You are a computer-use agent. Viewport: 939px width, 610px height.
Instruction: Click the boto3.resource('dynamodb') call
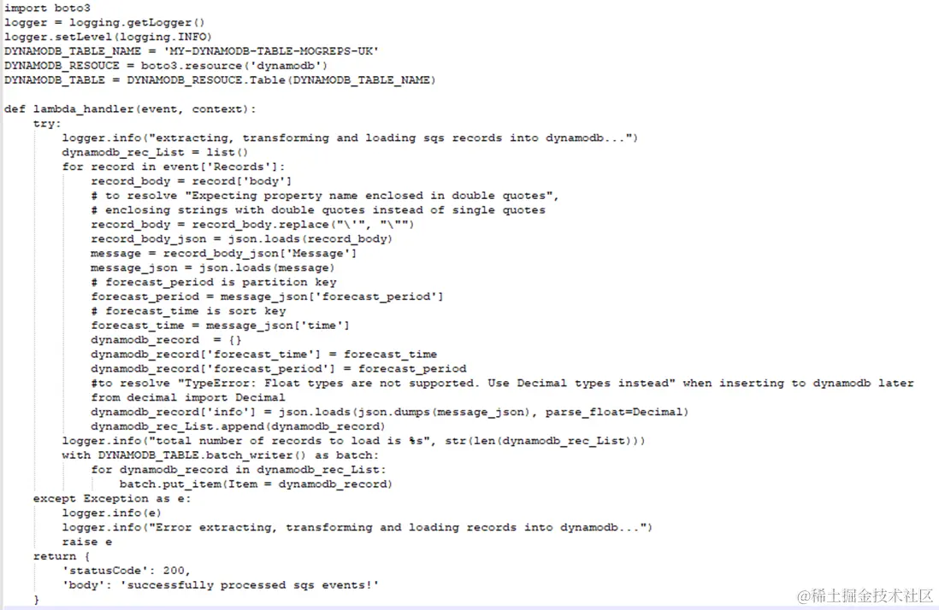point(234,65)
